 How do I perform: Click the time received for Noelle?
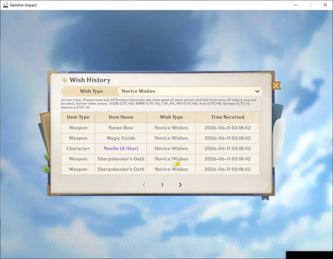(228, 149)
